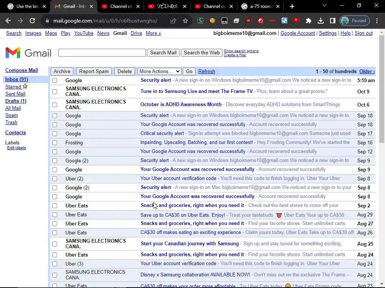Open the Chrome three-dot menu
The image size is (385, 288).
click(x=377, y=21)
